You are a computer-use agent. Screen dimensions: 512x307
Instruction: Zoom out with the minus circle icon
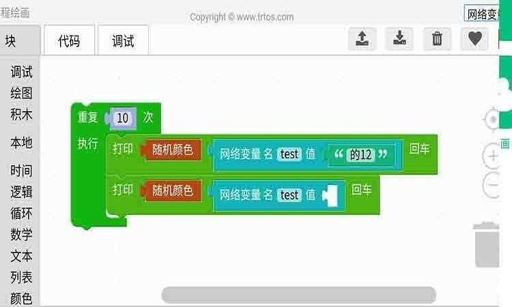tap(492, 185)
